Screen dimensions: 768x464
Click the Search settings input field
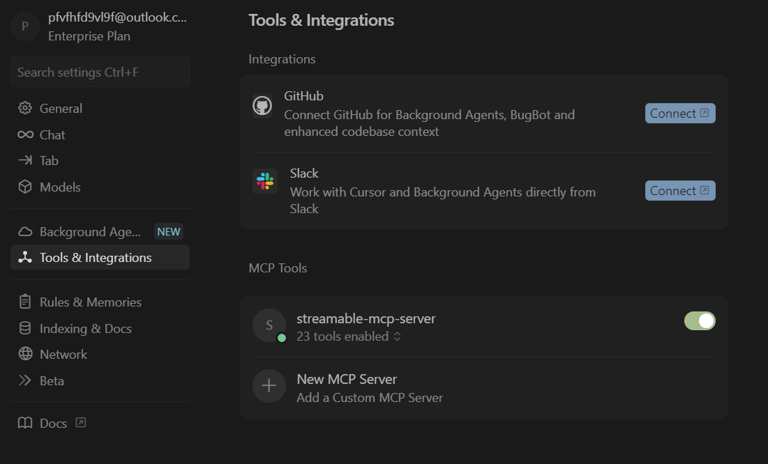pos(100,72)
